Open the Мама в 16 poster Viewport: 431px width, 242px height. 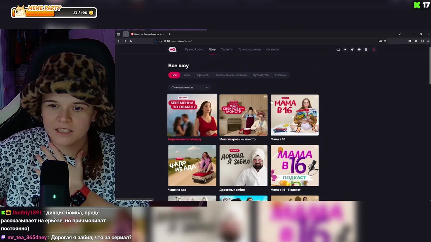[x=295, y=115]
